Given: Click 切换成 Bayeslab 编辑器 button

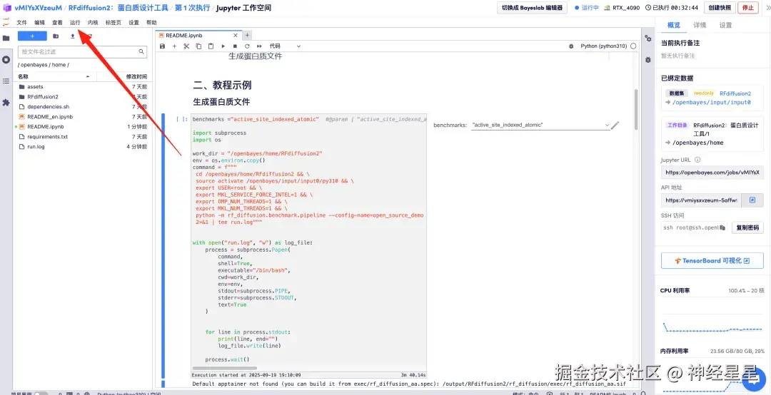Looking at the screenshot, I should [532, 8].
